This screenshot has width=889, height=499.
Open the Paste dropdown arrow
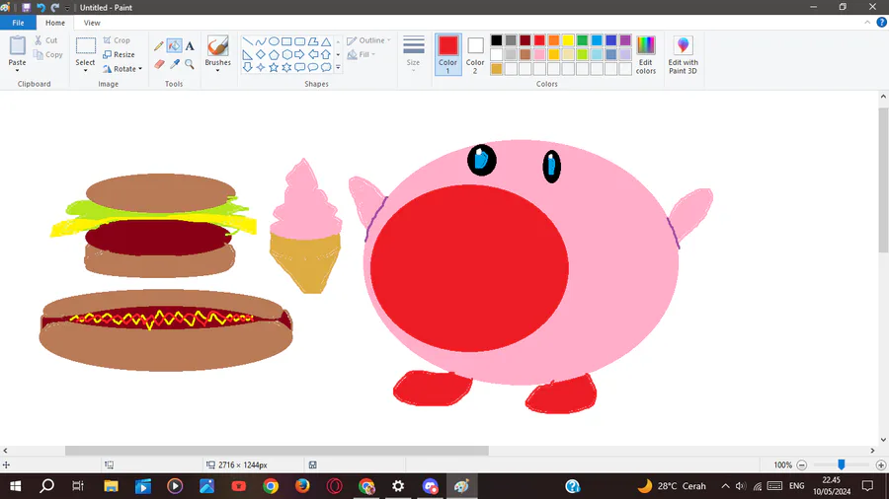(x=17, y=70)
